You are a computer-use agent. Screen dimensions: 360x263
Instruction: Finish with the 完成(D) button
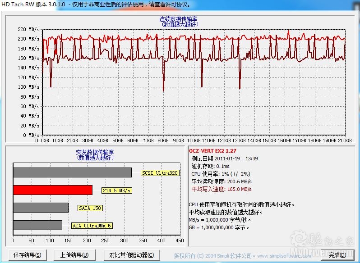(337, 255)
